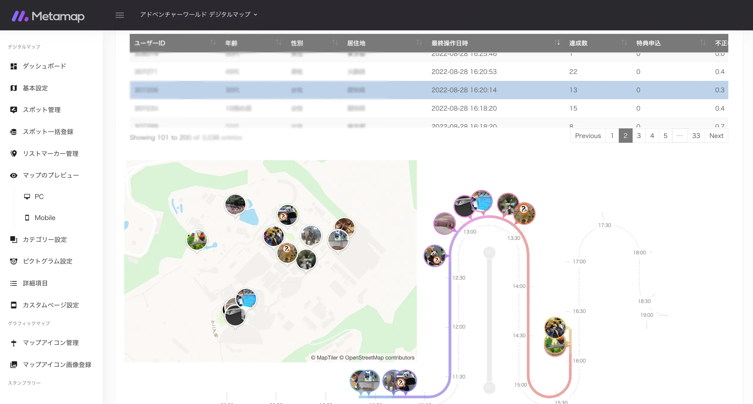Click the Previous pagination button
Viewport: 753px width, 404px height.
[x=587, y=136]
